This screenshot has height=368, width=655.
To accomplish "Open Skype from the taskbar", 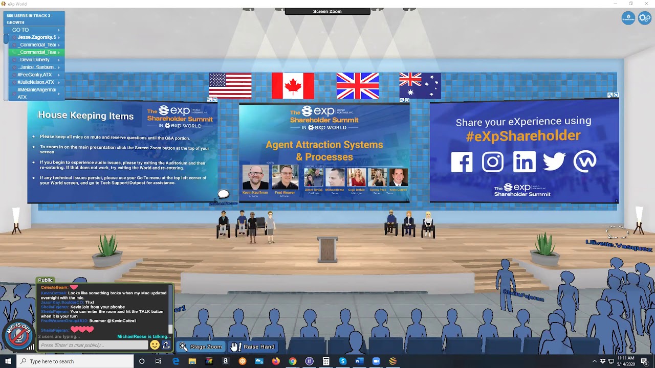I will 343,361.
